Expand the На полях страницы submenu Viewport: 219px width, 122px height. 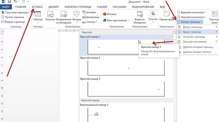coord(197,37)
